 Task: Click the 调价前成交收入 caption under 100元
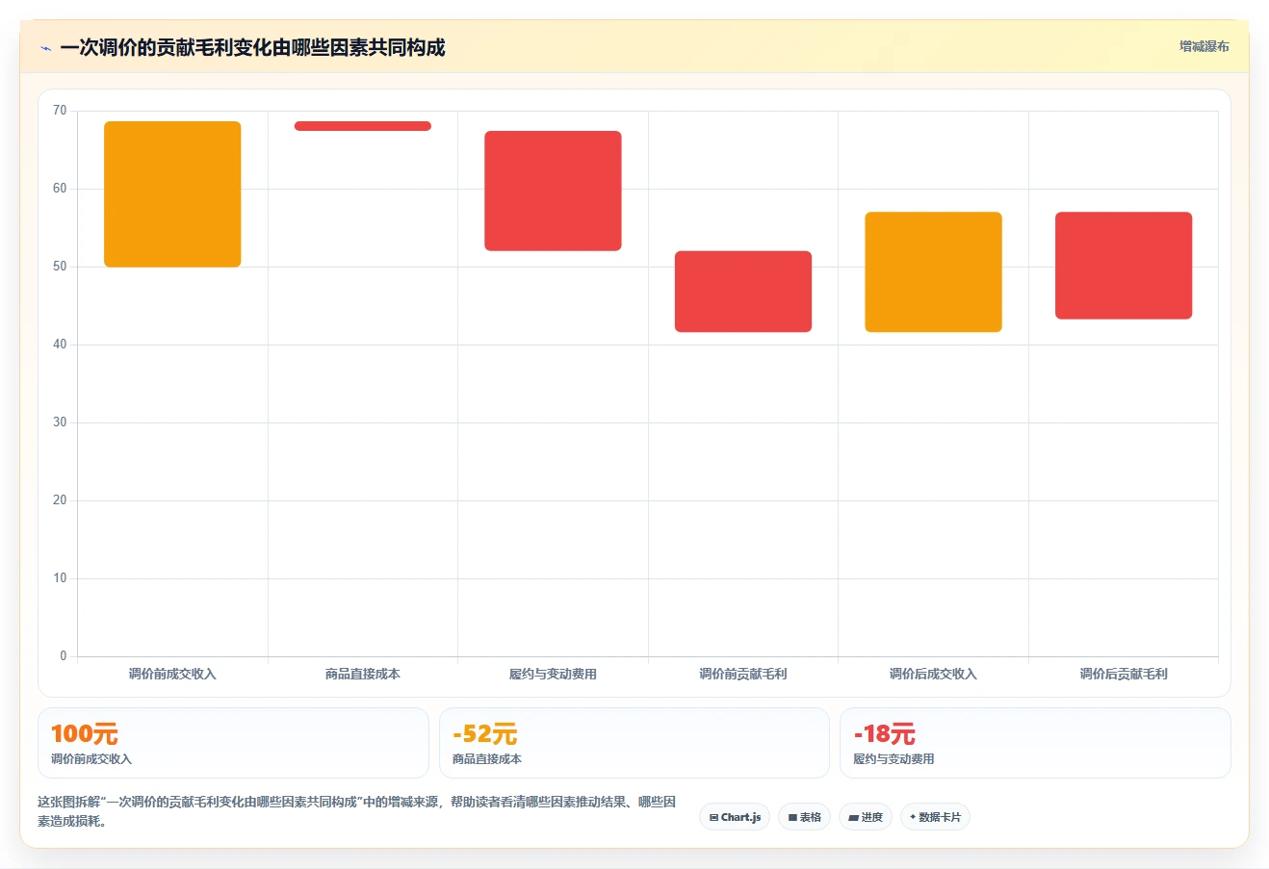(x=91, y=759)
